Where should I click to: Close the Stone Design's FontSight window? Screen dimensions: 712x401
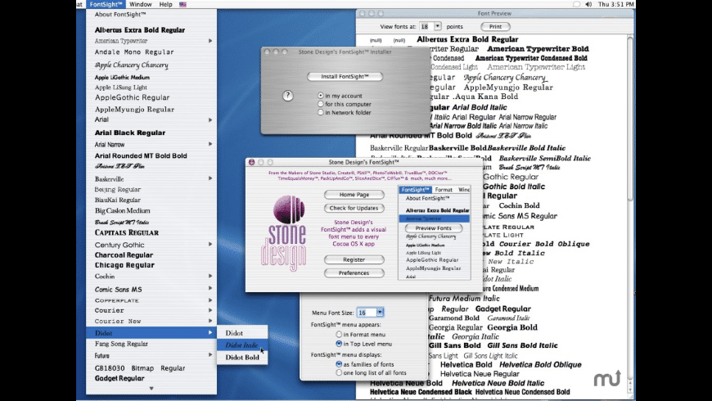coord(251,162)
